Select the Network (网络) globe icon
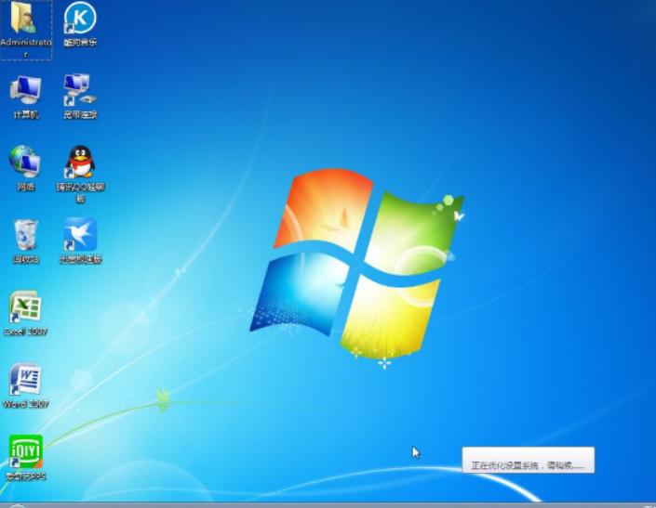 (x=25, y=162)
